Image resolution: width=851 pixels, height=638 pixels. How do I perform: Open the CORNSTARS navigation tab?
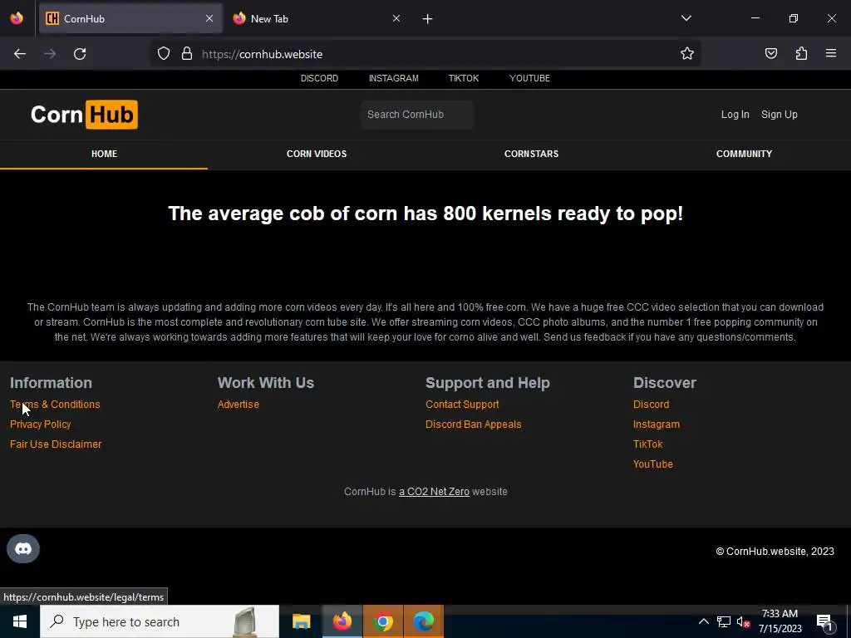(x=531, y=154)
